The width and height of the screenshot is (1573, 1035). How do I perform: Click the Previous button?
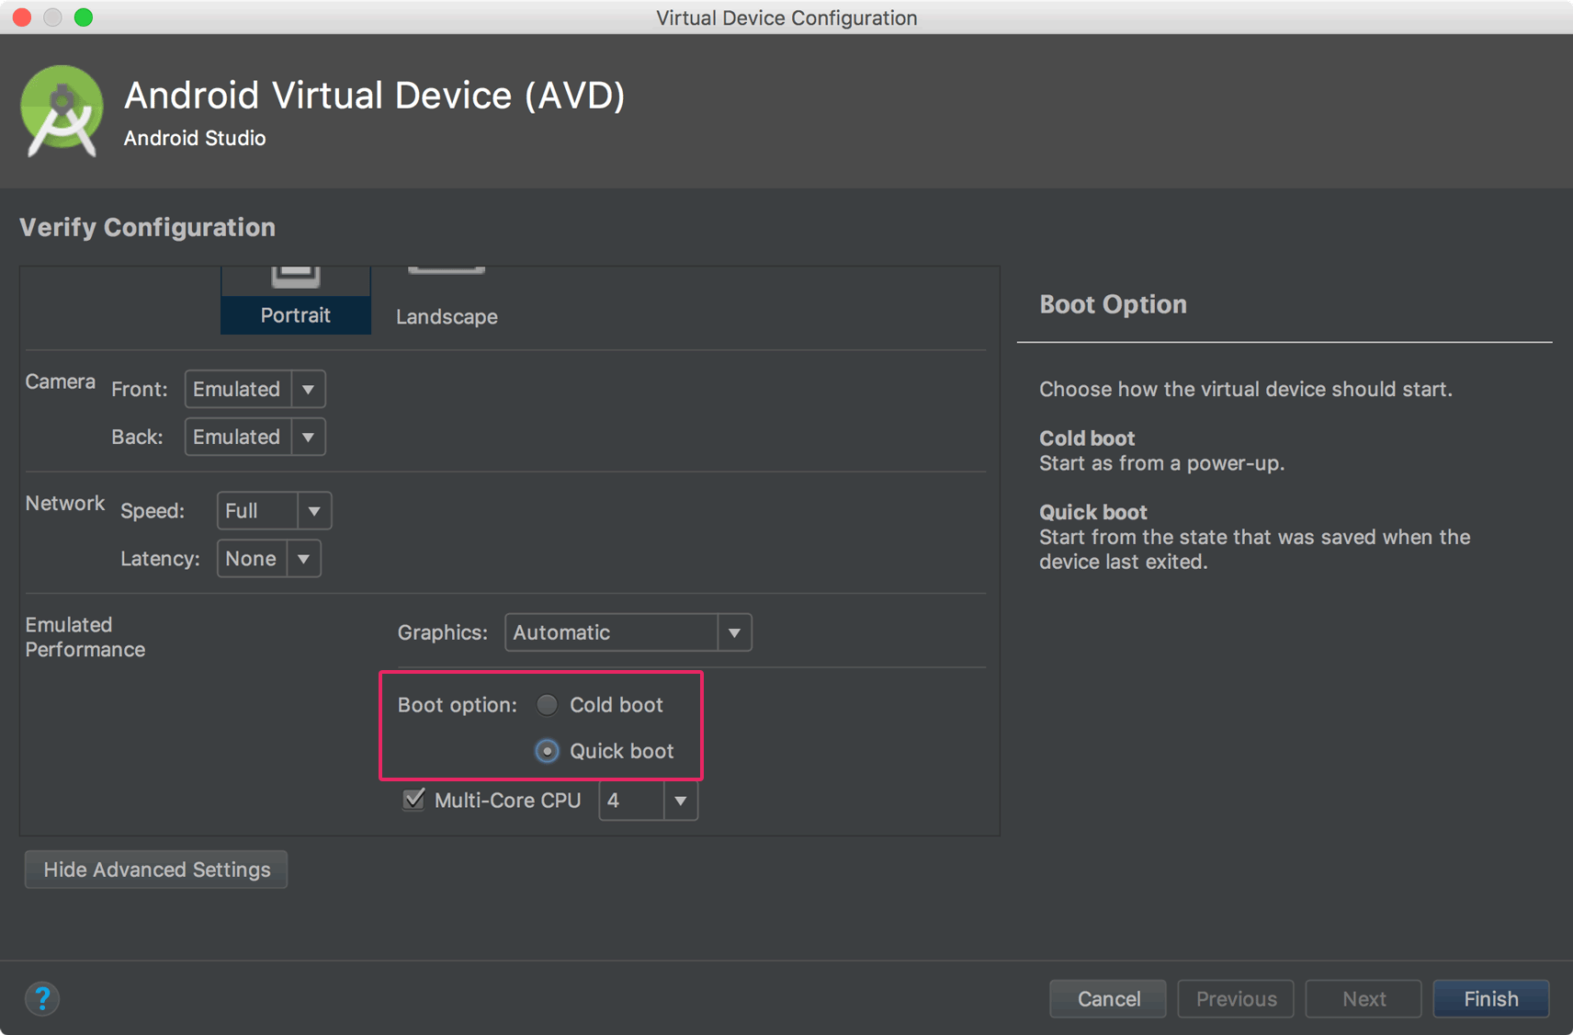pyautogui.click(x=1236, y=999)
